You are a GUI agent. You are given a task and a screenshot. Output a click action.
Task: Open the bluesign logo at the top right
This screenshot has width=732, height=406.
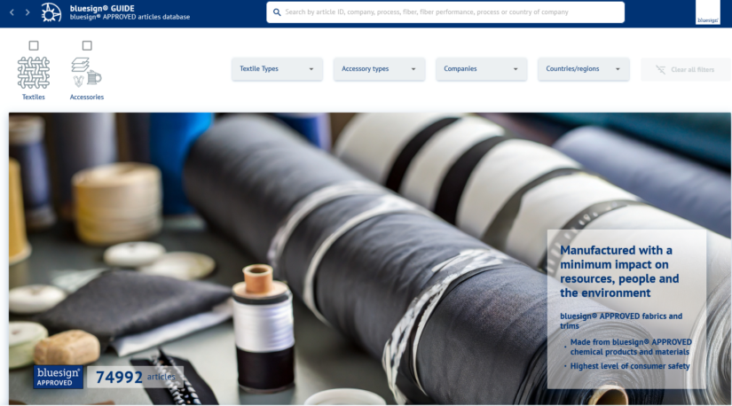[708, 12]
